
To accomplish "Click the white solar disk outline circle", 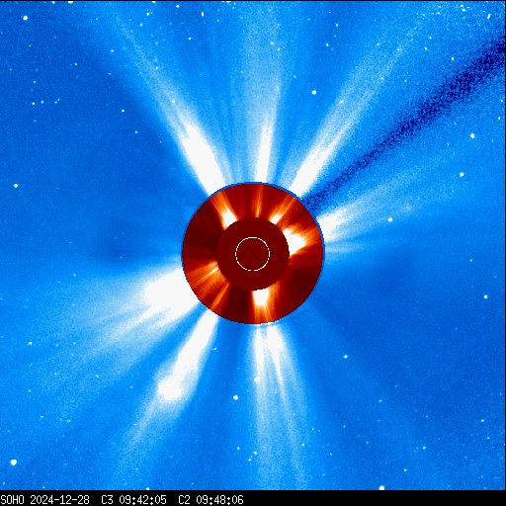I will 252,254.
